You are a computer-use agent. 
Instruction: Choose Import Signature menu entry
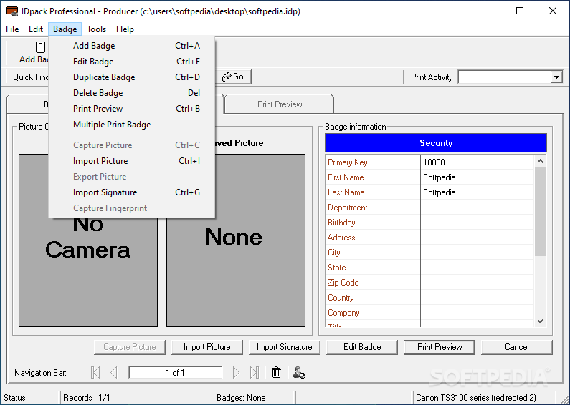click(x=132, y=192)
